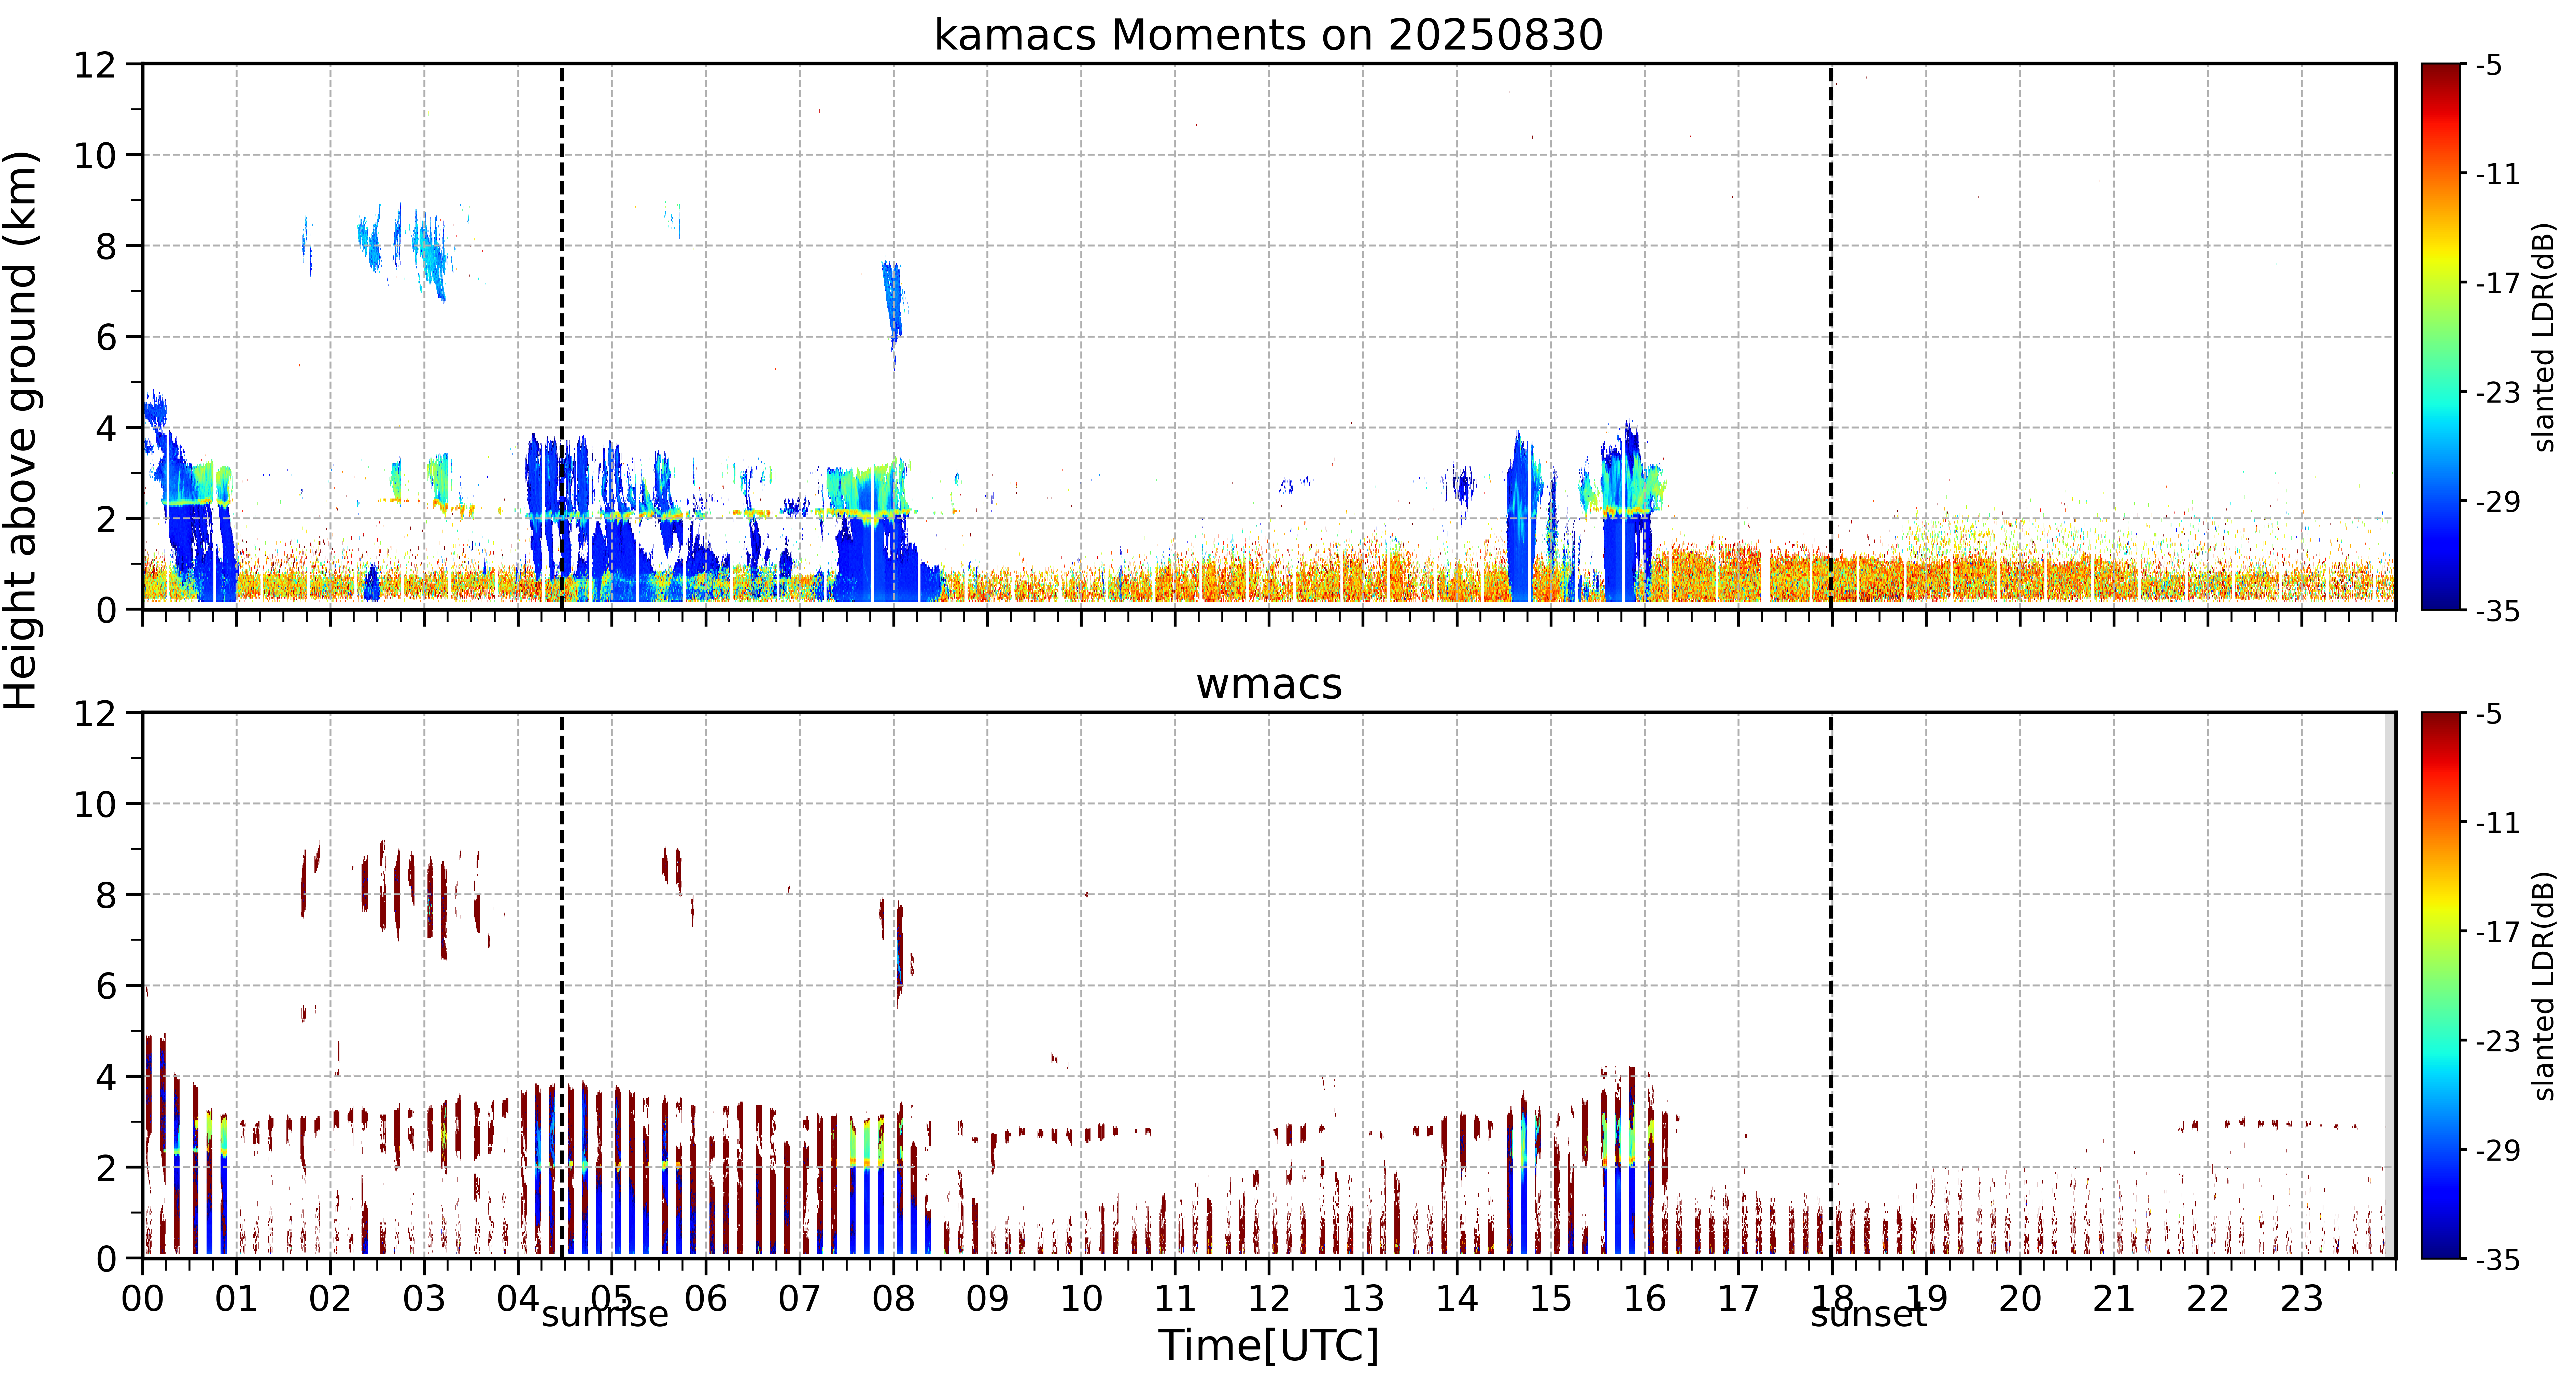The height and width of the screenshot is (1386, 2576).
Task: Click the "23" hour label on time axis
Action: pyautogui.click(x=2301, y=1299)
